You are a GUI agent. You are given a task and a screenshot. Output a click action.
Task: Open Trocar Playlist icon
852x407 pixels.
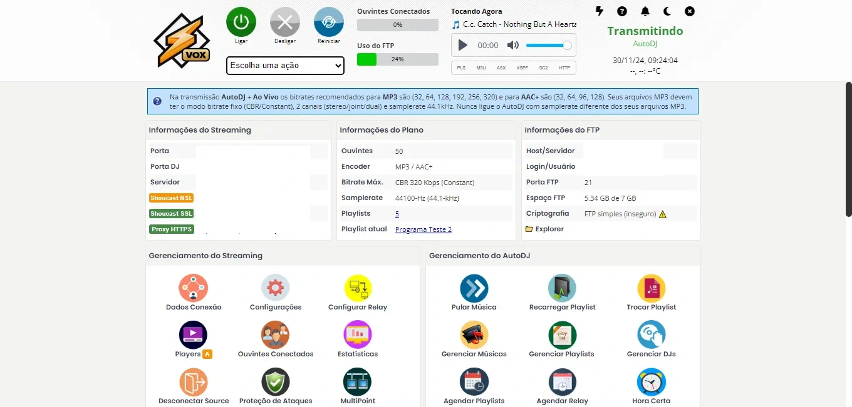(x=651, y=288)
